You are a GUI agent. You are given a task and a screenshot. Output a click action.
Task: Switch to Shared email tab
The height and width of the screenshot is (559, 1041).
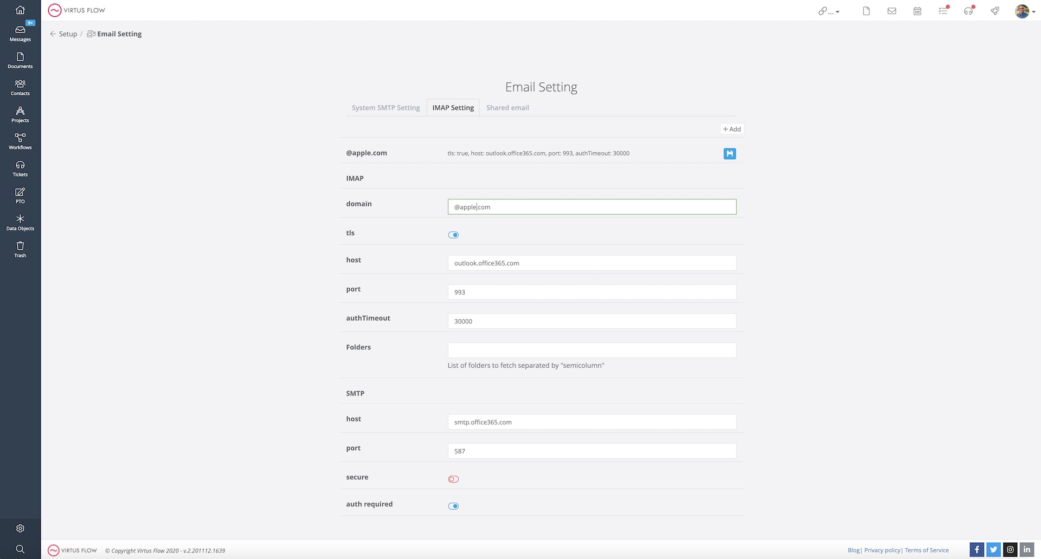pos(507,108)
